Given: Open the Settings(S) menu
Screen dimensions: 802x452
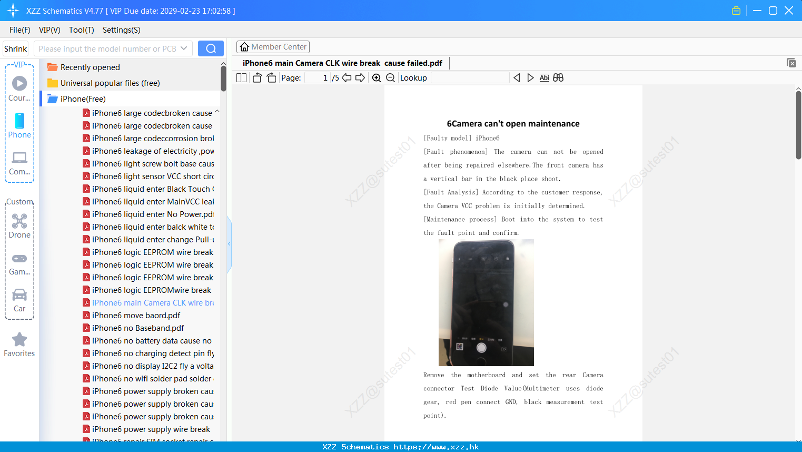Looking at the screenshot, I should (x=122, y=30).
